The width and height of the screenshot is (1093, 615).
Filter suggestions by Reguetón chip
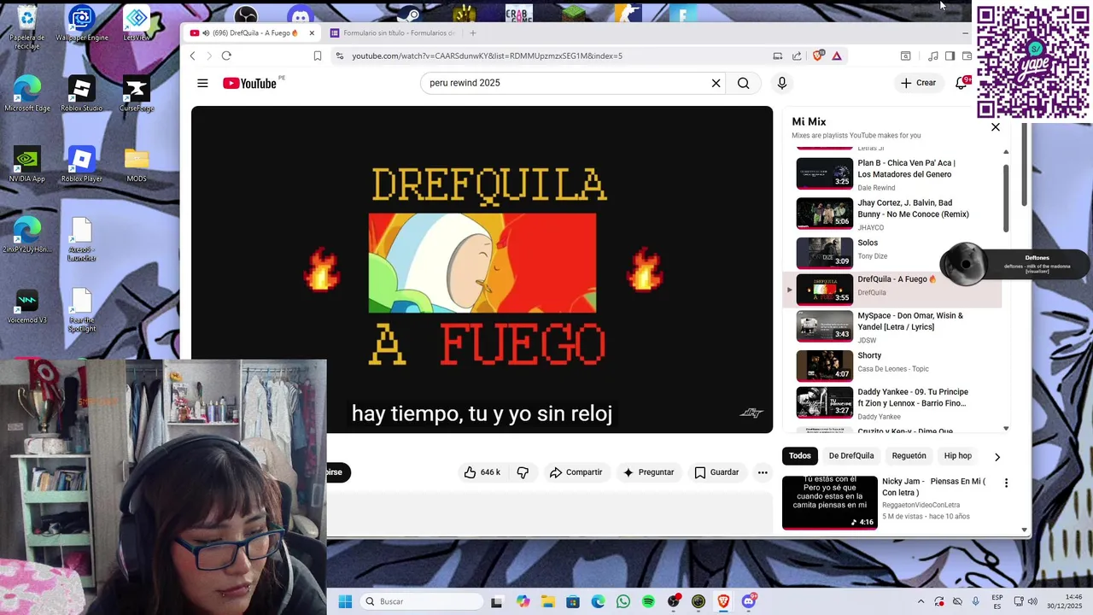(x=909, y=456)
